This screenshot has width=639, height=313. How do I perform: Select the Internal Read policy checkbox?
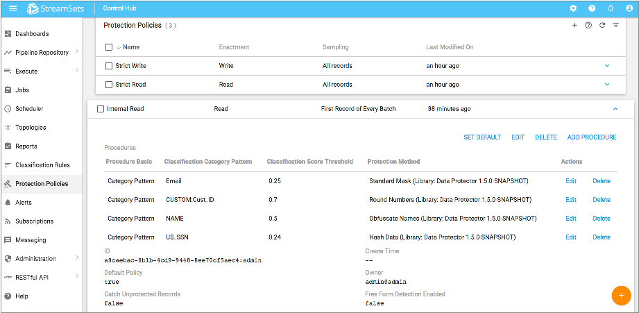(x=101, y=109)
